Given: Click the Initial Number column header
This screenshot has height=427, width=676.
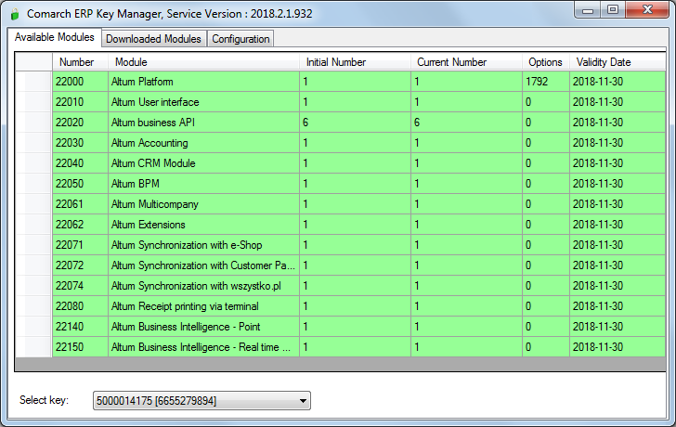Looking at the screenshot, I should click(x=355, y=62).
